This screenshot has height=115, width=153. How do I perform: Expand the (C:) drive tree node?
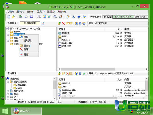pos(8,97)
